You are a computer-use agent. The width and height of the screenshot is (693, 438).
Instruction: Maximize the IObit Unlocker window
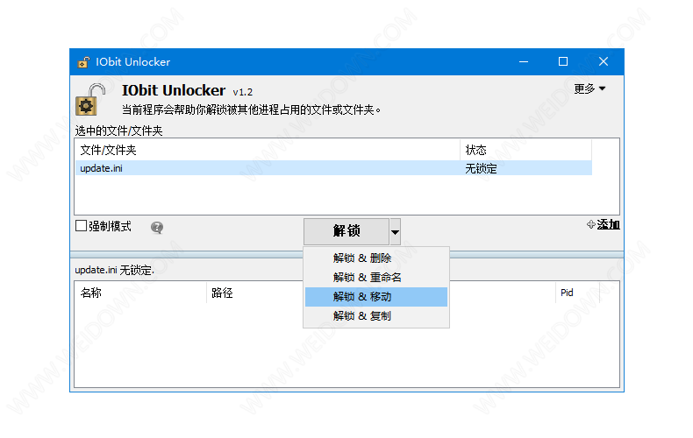(563, 62)
